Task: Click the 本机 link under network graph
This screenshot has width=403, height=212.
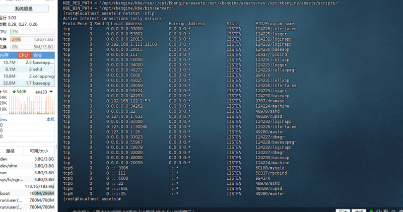Action: pyautogui.click(x=50, y=119)
